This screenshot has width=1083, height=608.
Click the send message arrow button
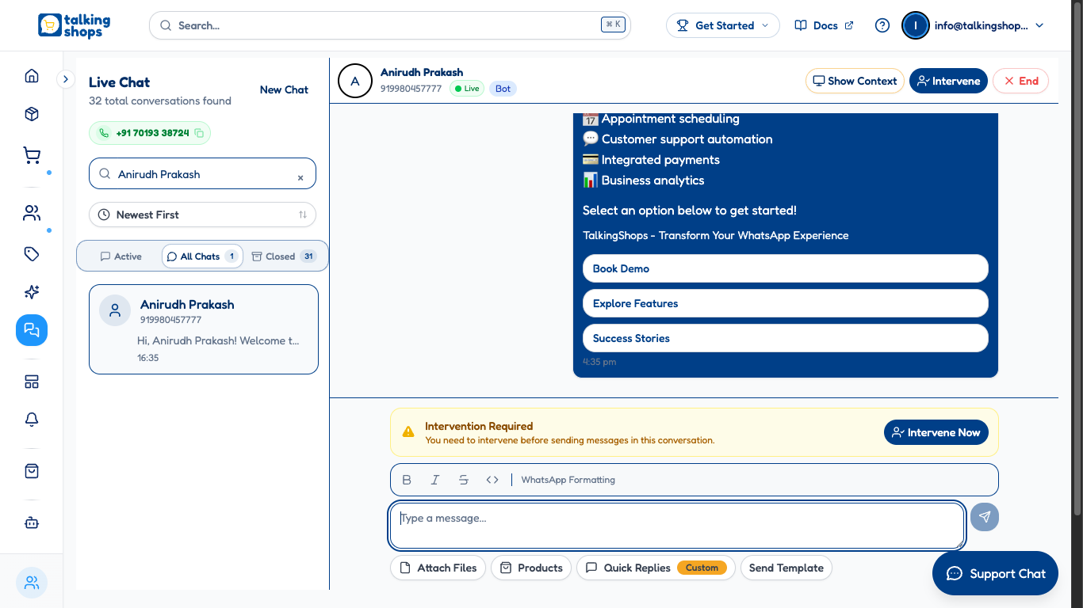985,517
